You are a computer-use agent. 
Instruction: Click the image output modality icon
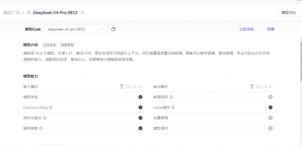coord(258,87)
